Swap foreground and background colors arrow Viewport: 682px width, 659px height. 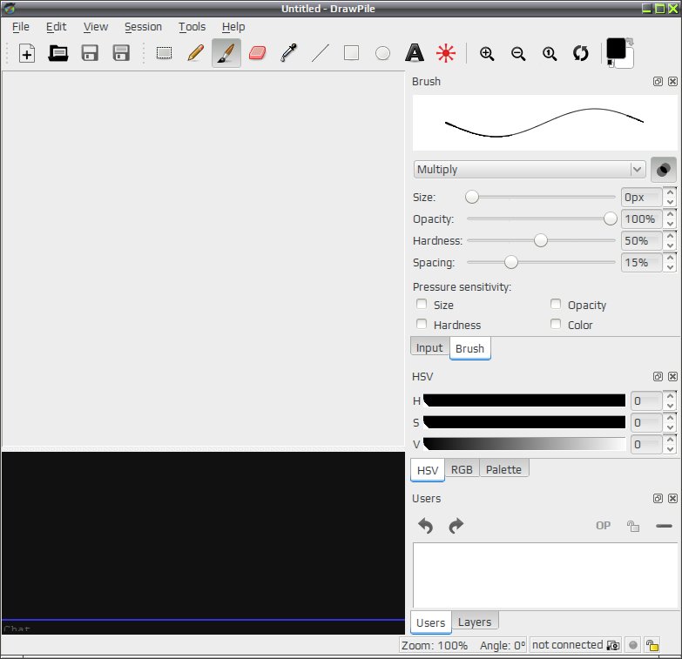(630, 42)
